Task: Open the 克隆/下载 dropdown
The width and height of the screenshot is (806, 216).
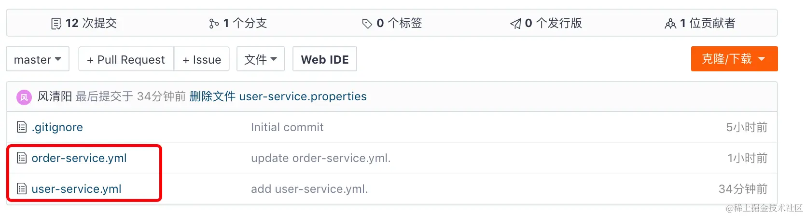Action: tap(734, 59)
